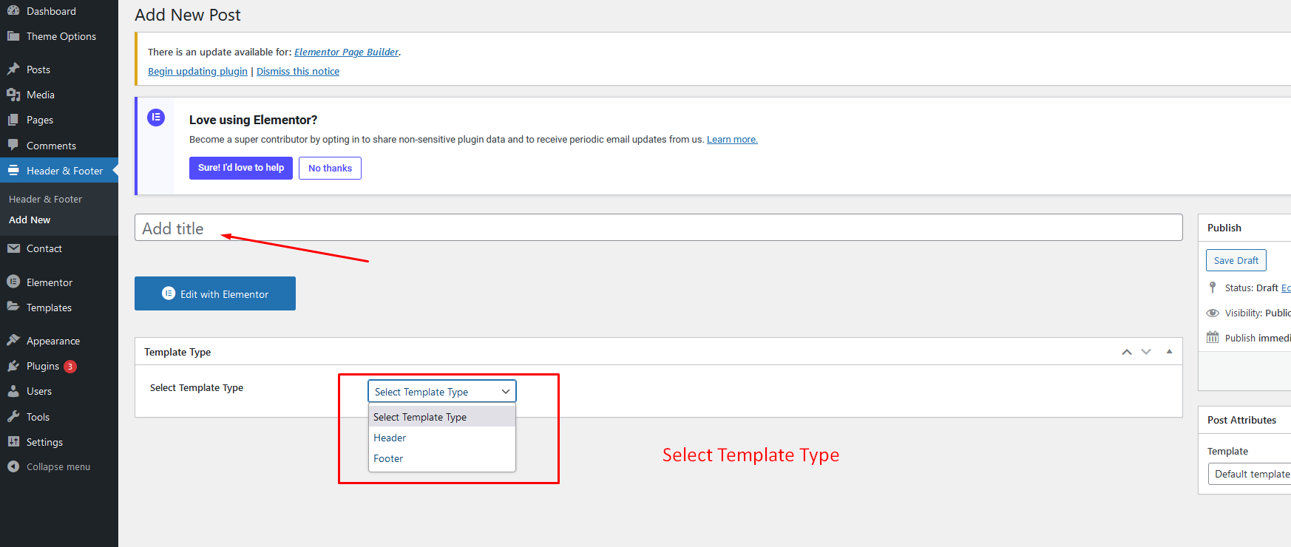This screenshot has width=1291, height=547.
Task: Click the Posts pushpin icon
Action: (13, 69)
